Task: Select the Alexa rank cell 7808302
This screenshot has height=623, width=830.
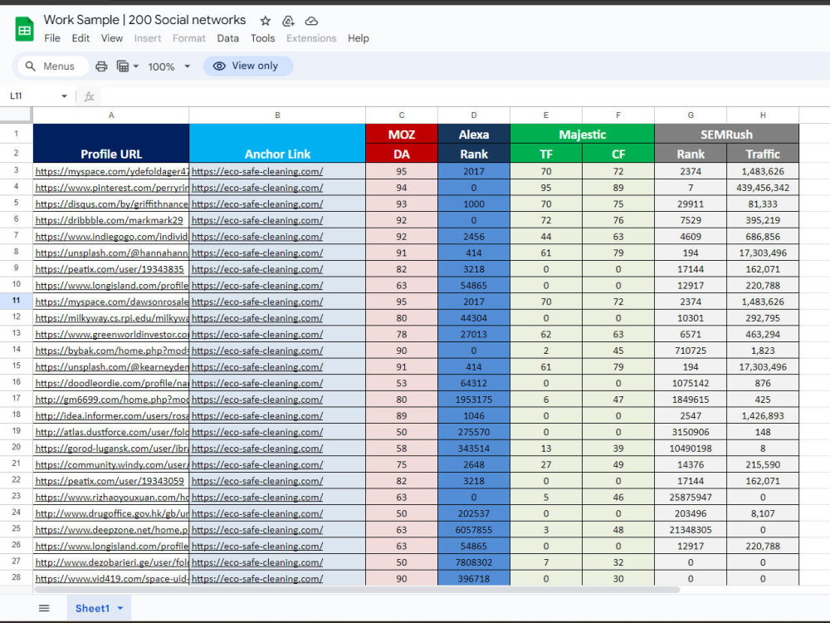Action: pos(474,562)
